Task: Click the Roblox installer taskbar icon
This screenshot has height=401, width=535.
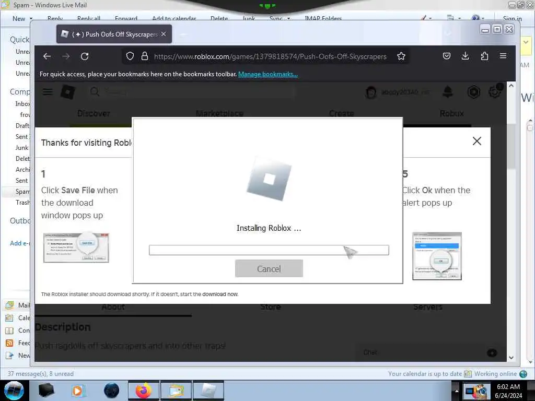Action: (208, 391)
